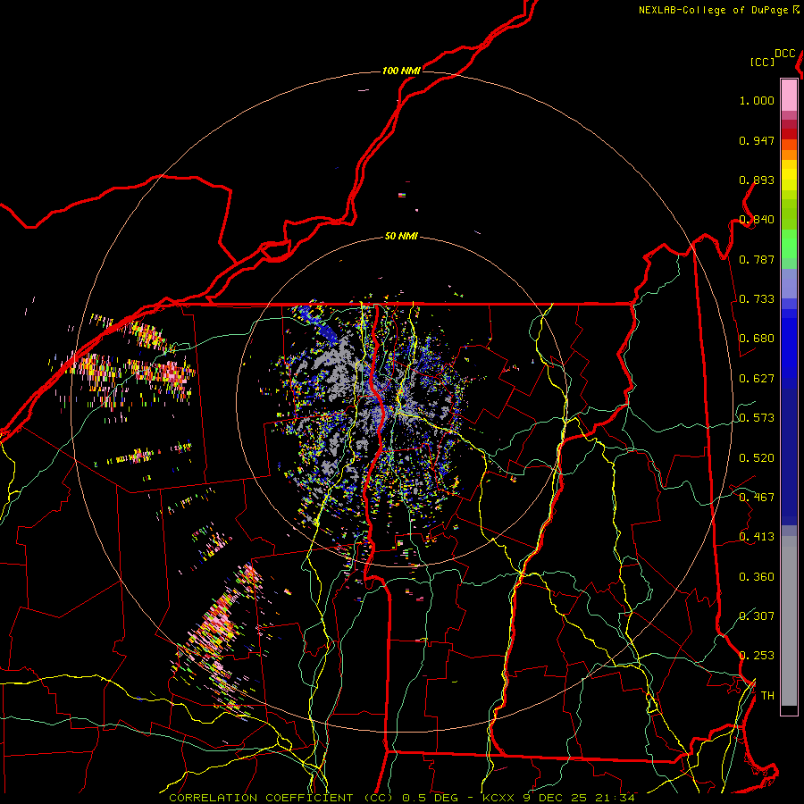
Task: Pick the gray color bar segment
Action: tap(789, 621)
